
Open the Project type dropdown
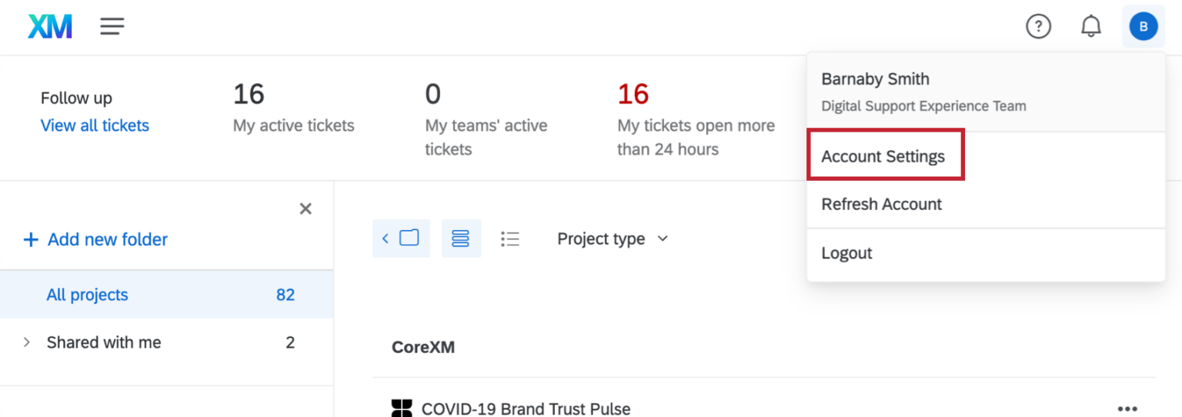click(x=613, y=239)
